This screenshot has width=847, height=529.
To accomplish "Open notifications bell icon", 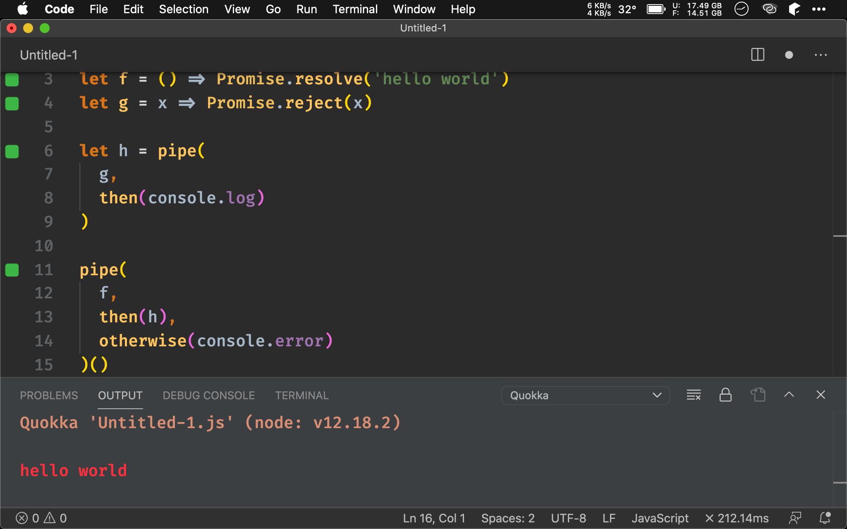I will click(825, 518).
